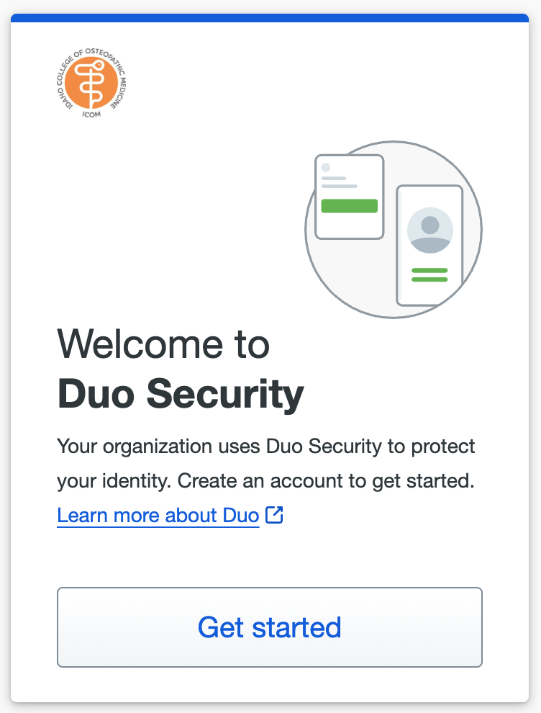Click the green bar in the small card illustration
The width and height of the screenshot is (541, 713).
350,206
